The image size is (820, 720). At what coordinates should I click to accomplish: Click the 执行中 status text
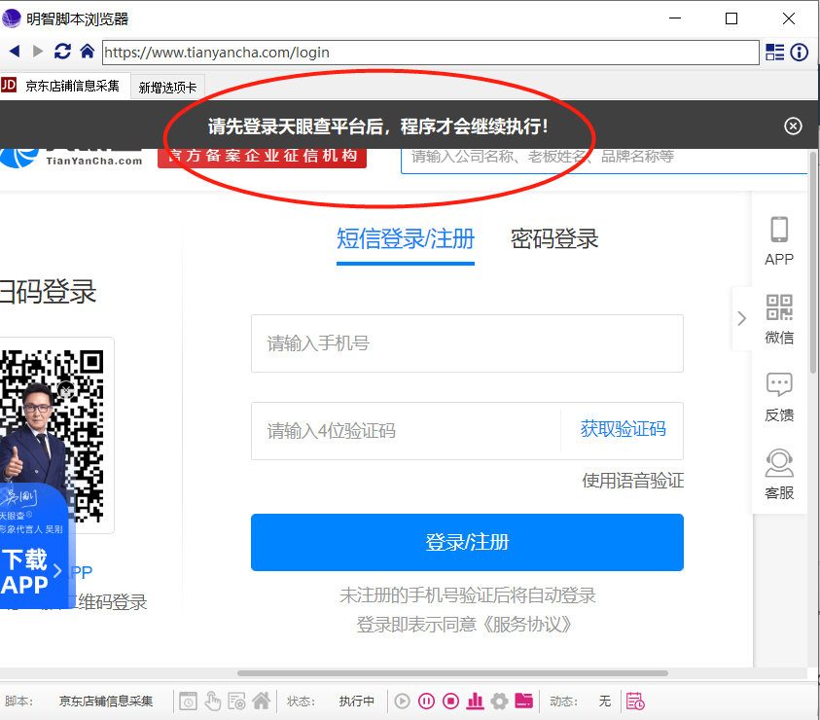357,702
